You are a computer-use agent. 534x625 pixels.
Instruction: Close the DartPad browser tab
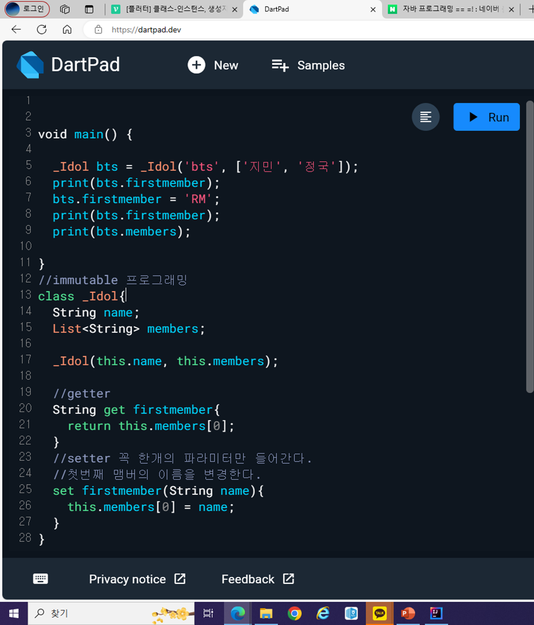(x=373, y=9)
